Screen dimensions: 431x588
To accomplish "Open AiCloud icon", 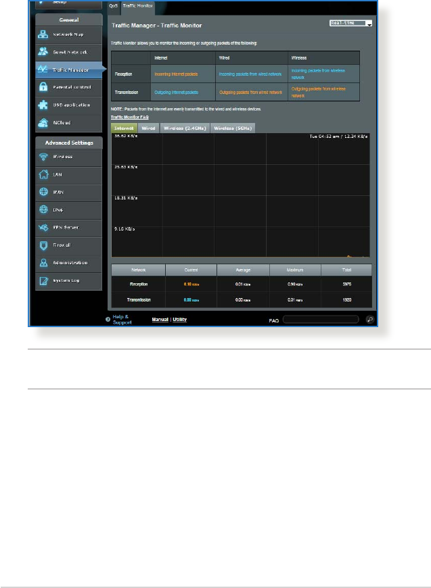I will (43, 122).
